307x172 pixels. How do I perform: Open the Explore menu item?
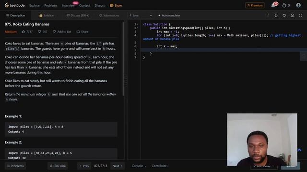tap(34, 5)
